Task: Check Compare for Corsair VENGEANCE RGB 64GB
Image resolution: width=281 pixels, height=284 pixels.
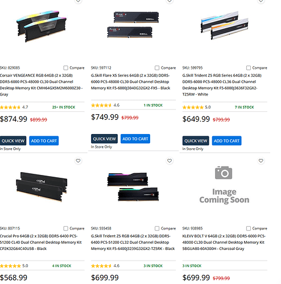Action: click(x=65, y=68)
